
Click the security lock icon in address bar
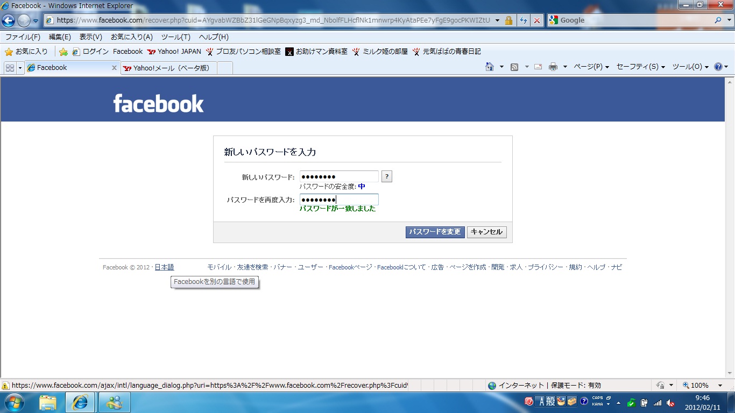point(508,20)
